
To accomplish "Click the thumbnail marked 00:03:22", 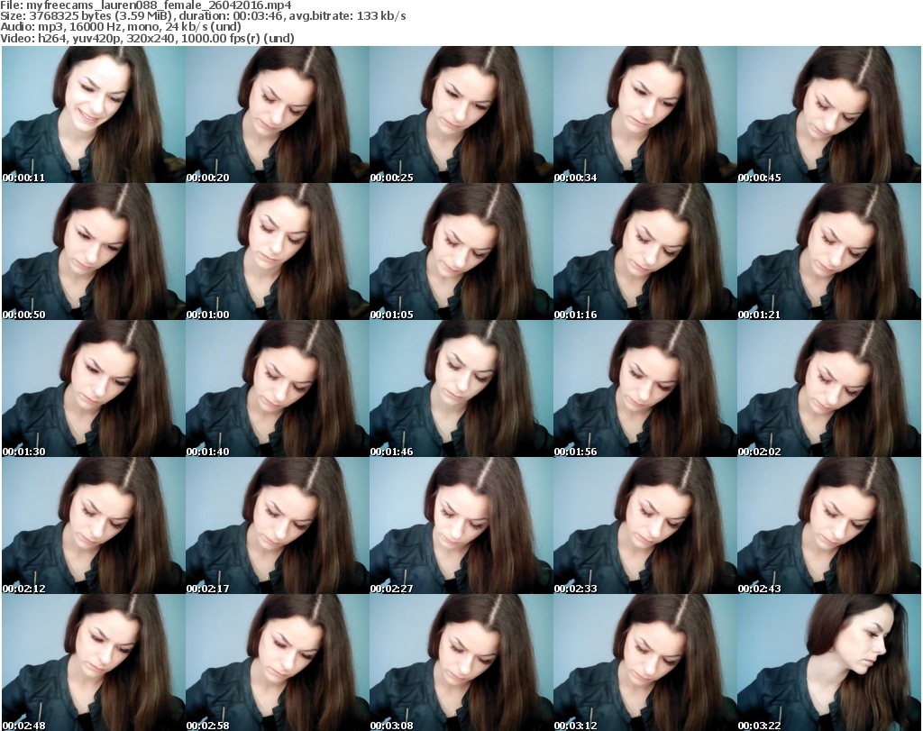I will pyautogui.click(x=829, y=662).
